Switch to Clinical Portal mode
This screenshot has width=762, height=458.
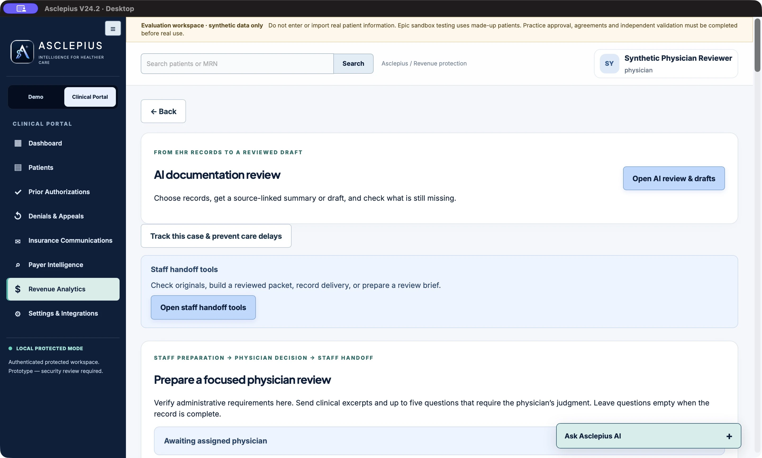point(90,97)
